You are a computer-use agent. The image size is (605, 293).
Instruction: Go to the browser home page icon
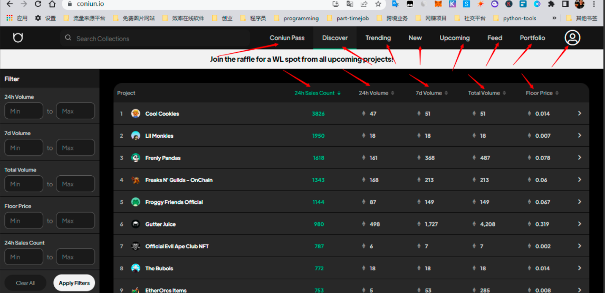pyautogui.click(x=52, y=4)
